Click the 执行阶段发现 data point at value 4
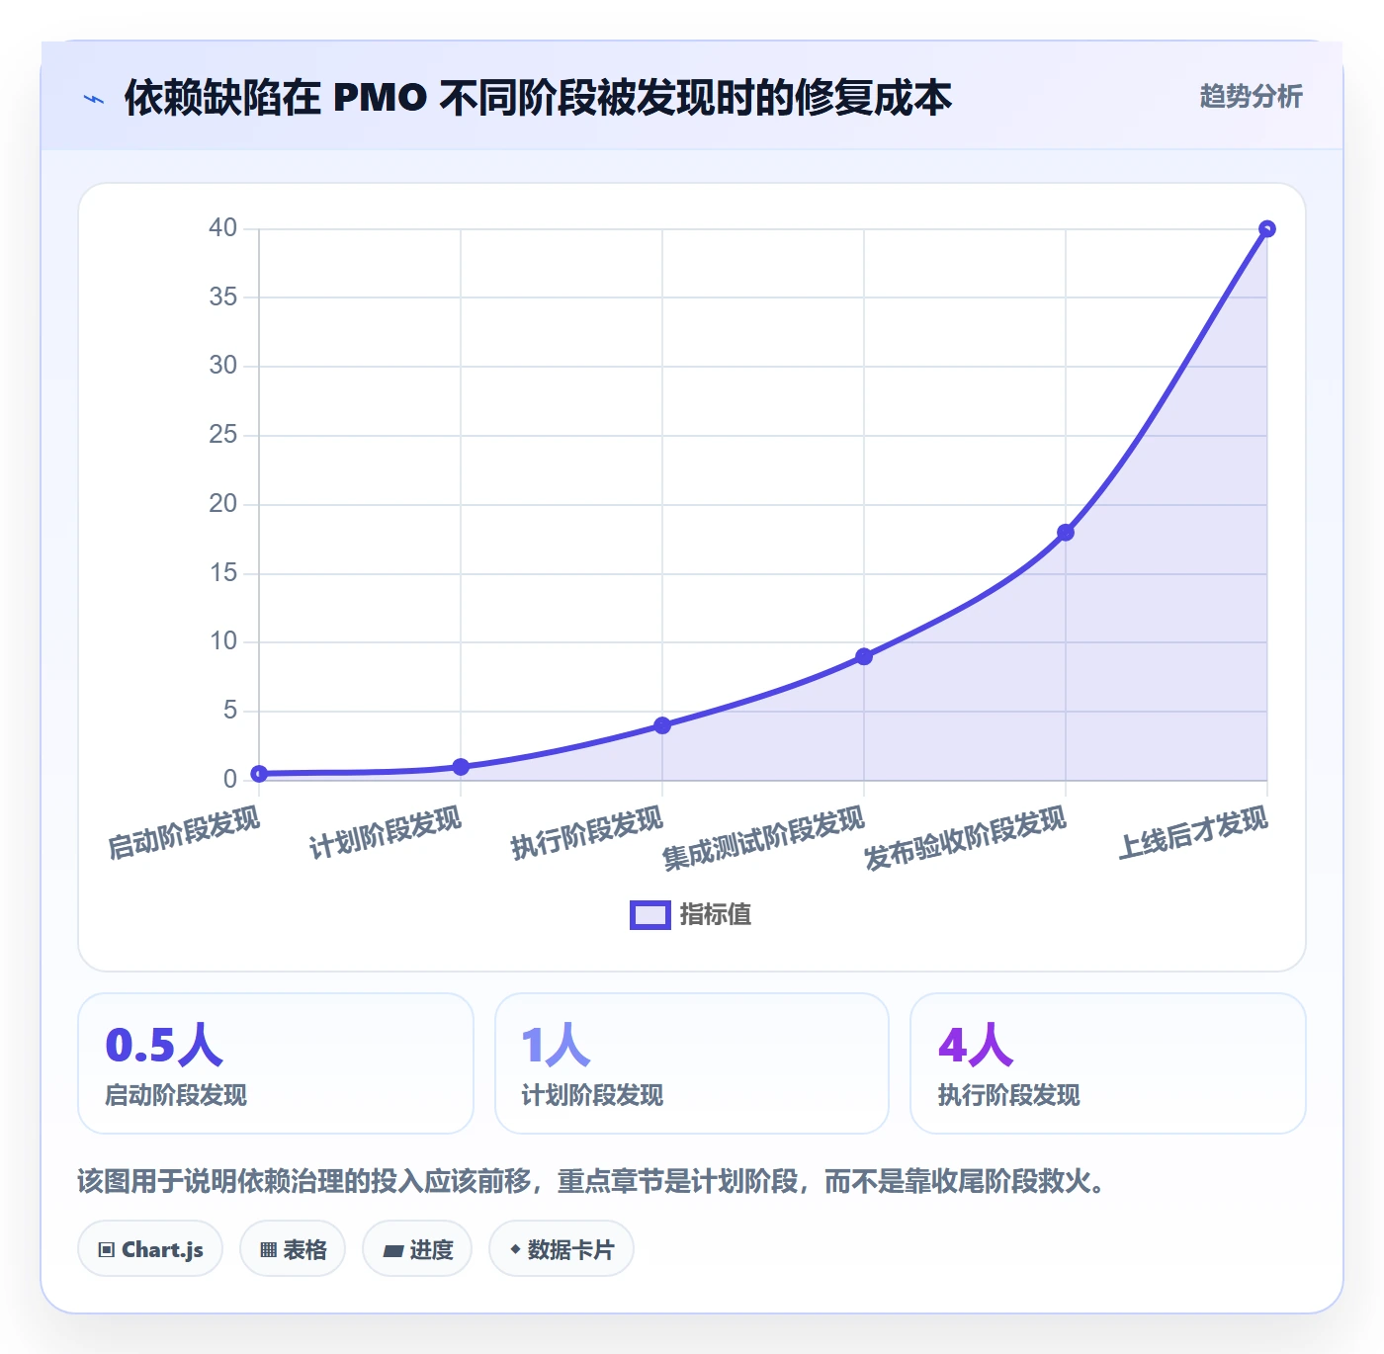Viewport: 1384px width, 1354px height. pyautogui.click(x=662, y=725)
